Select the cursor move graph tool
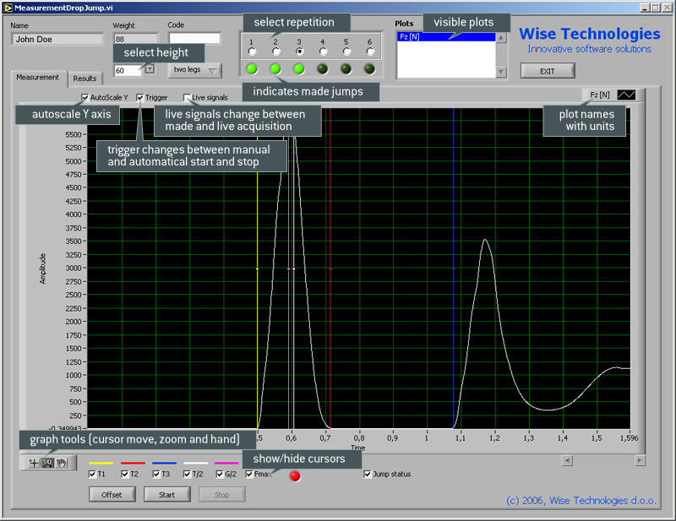The width and height of the screenshot is (676, 521). coord(34,464)
